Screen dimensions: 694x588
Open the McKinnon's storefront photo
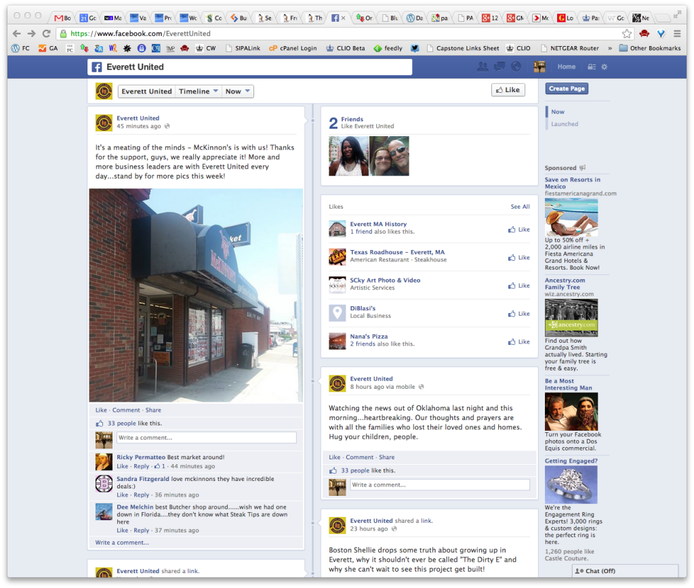coord(196,295)
